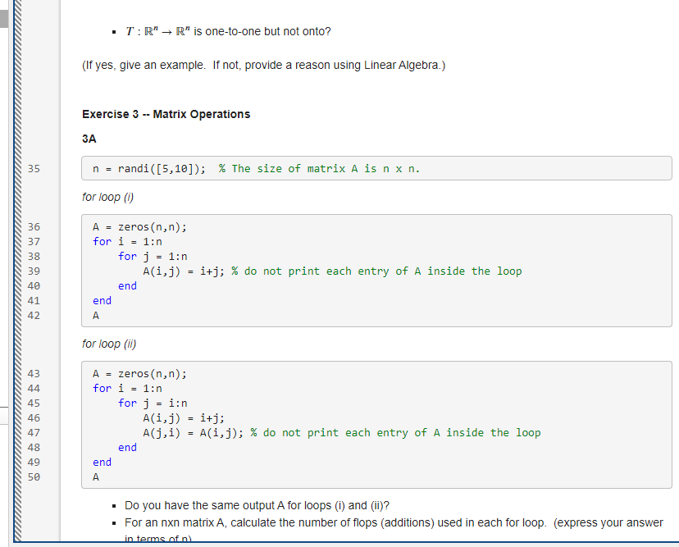This screenshot has height=547, width=679.
Task: Click inside the zeros(n,n) statement on line 36
Action: pyautogui.click(x=148, y=226)
